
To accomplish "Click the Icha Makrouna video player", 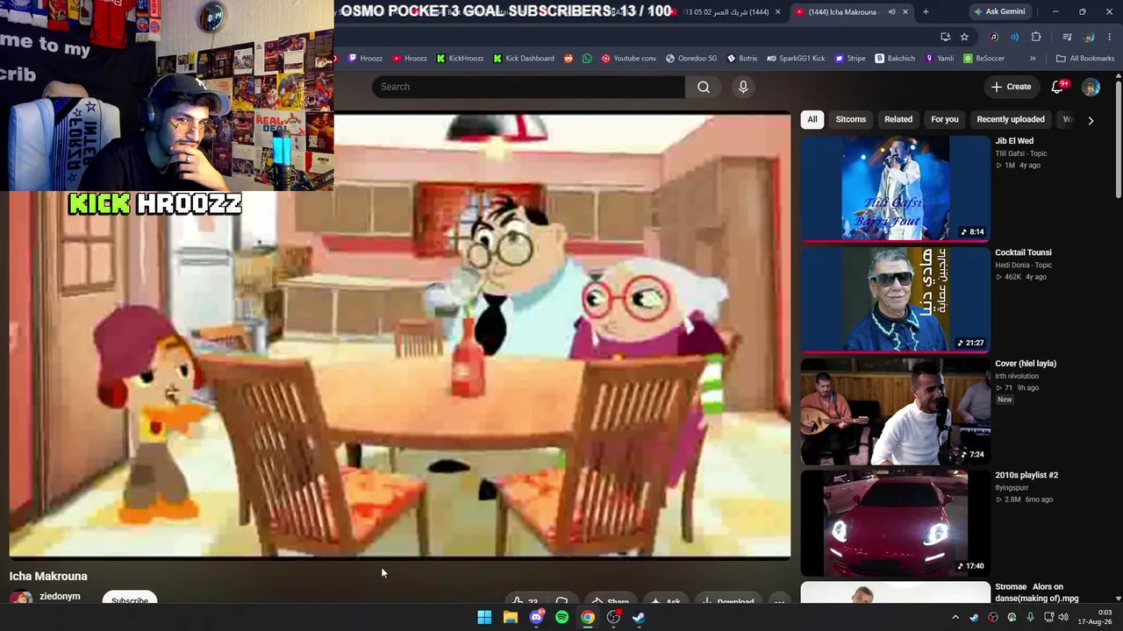I will pyautogui.click(x=400, y=335).
